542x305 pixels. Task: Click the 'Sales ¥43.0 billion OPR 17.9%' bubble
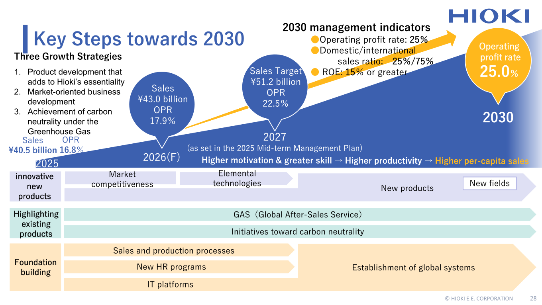pyautogui.click(x=163, y=104)
